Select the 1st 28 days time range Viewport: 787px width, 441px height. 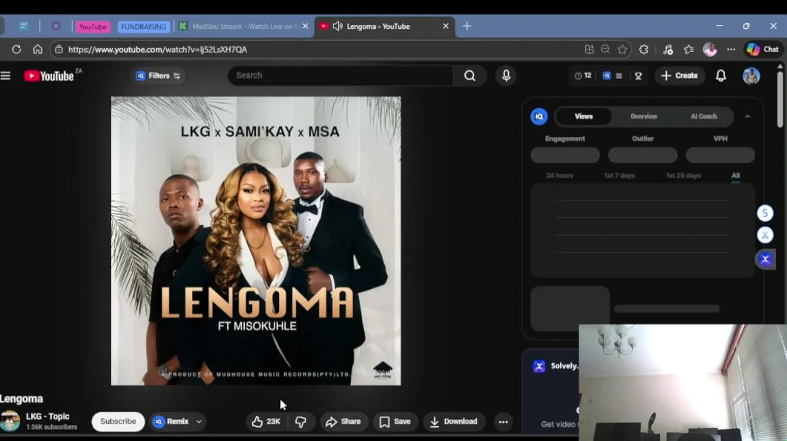[x=683, y=175]
